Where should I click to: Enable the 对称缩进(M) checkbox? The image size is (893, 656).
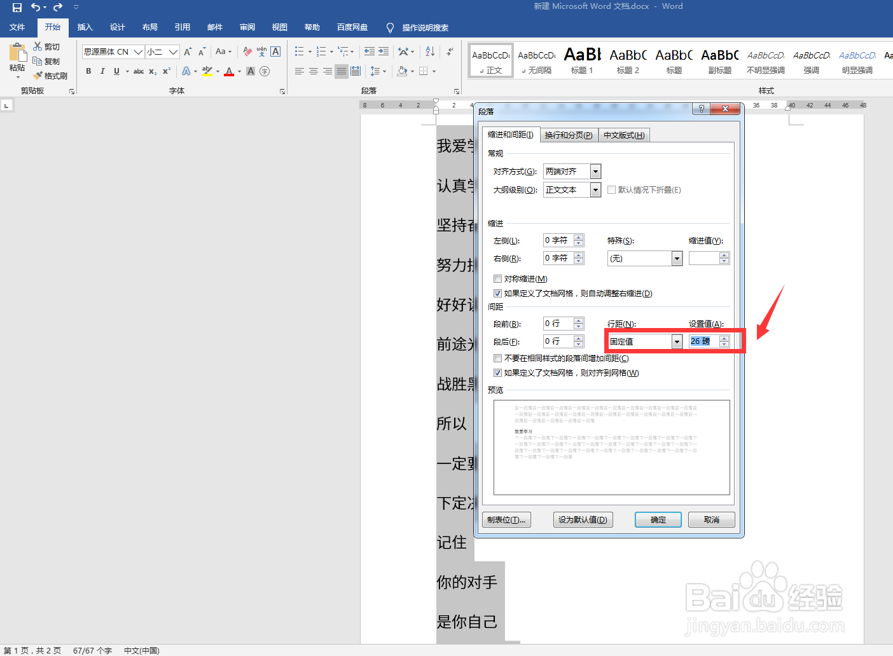(x=497, y=278)
